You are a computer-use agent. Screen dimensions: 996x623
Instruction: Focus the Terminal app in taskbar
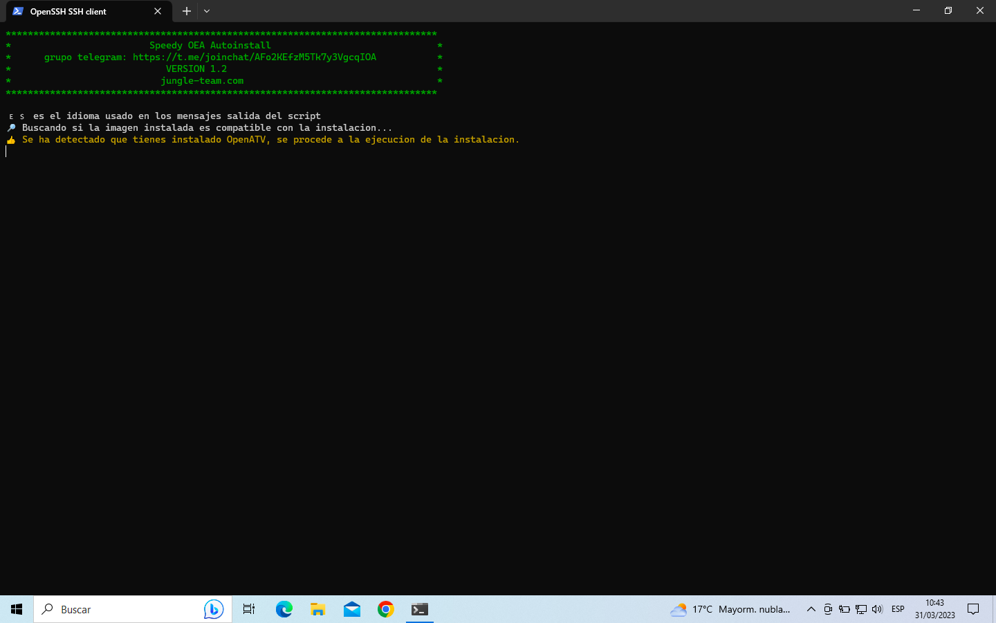pyautogui.click(x=420, y=609)
